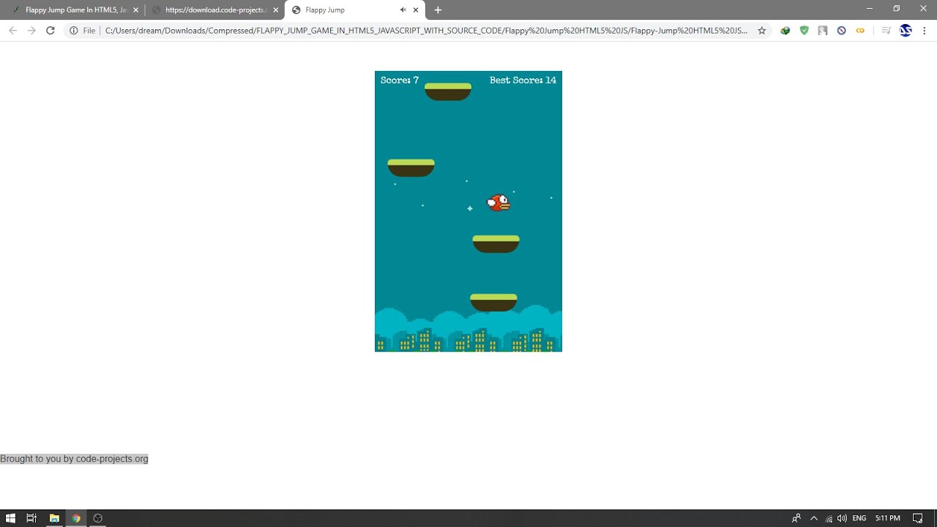
Task: Click the Score: 7 text
Action: click(x=400, y=81)
